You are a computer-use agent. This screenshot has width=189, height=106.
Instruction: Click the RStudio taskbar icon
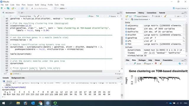click(x=48, y=103)
